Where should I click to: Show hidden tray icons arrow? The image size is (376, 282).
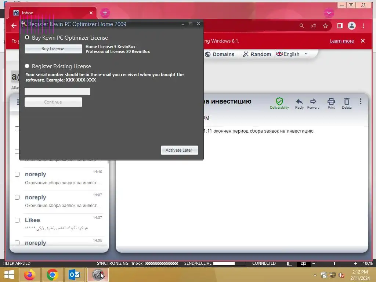[x=315, y=275]
